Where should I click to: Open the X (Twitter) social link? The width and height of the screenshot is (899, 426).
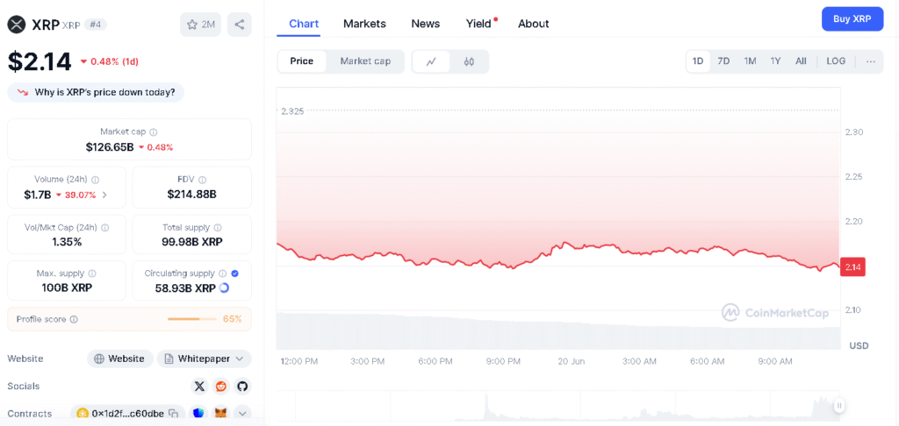pyautogui.click(x=199, y=387)
